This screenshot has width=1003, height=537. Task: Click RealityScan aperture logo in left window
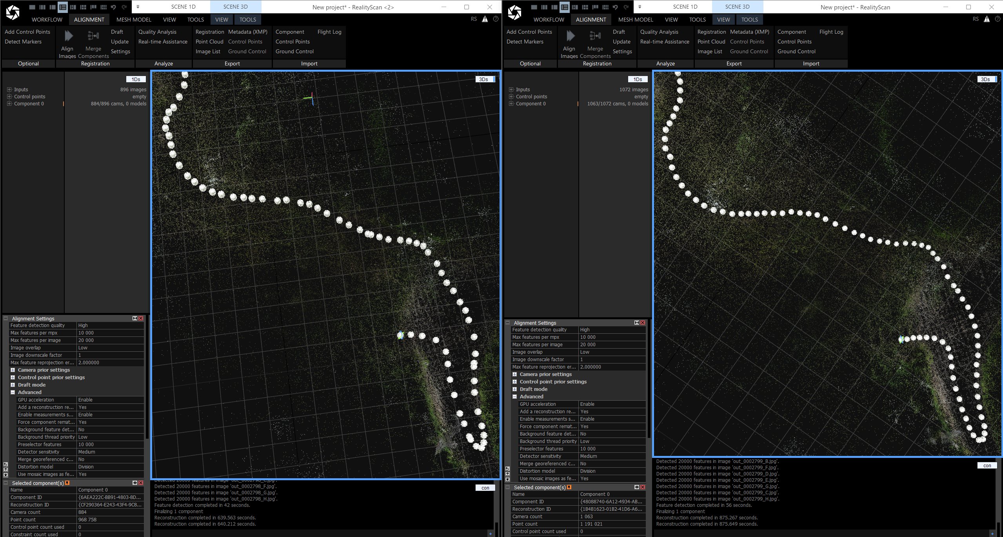(13, 13)
